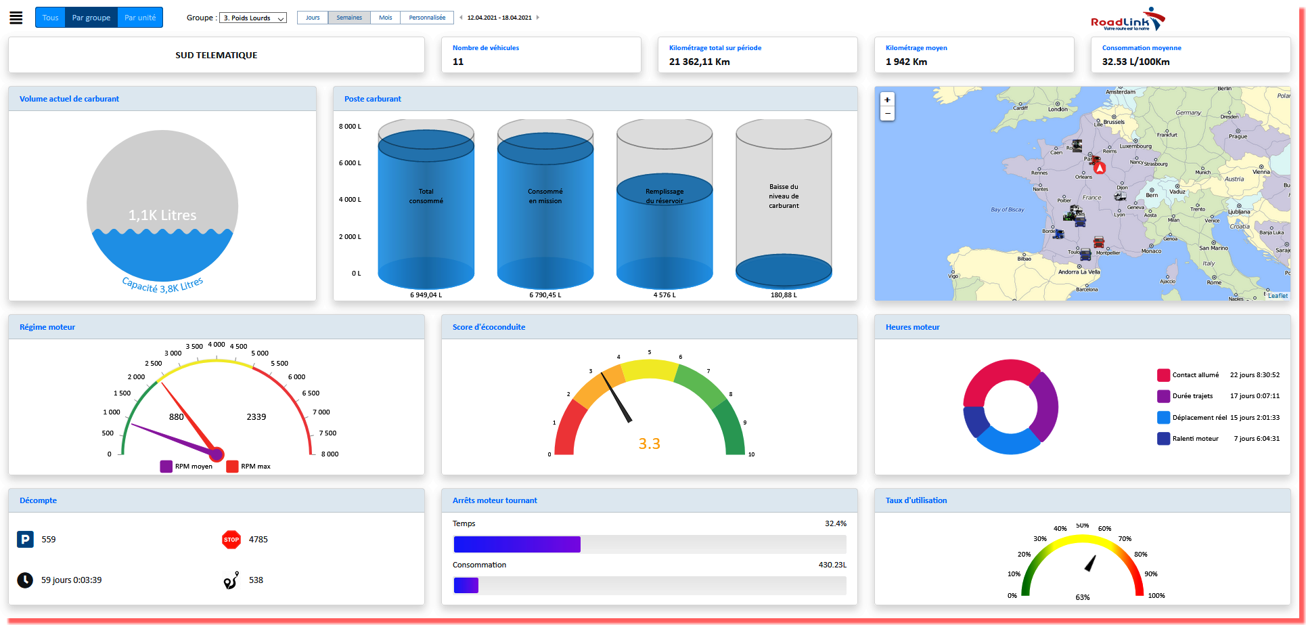Switch period to Jours

pos(313,18)
